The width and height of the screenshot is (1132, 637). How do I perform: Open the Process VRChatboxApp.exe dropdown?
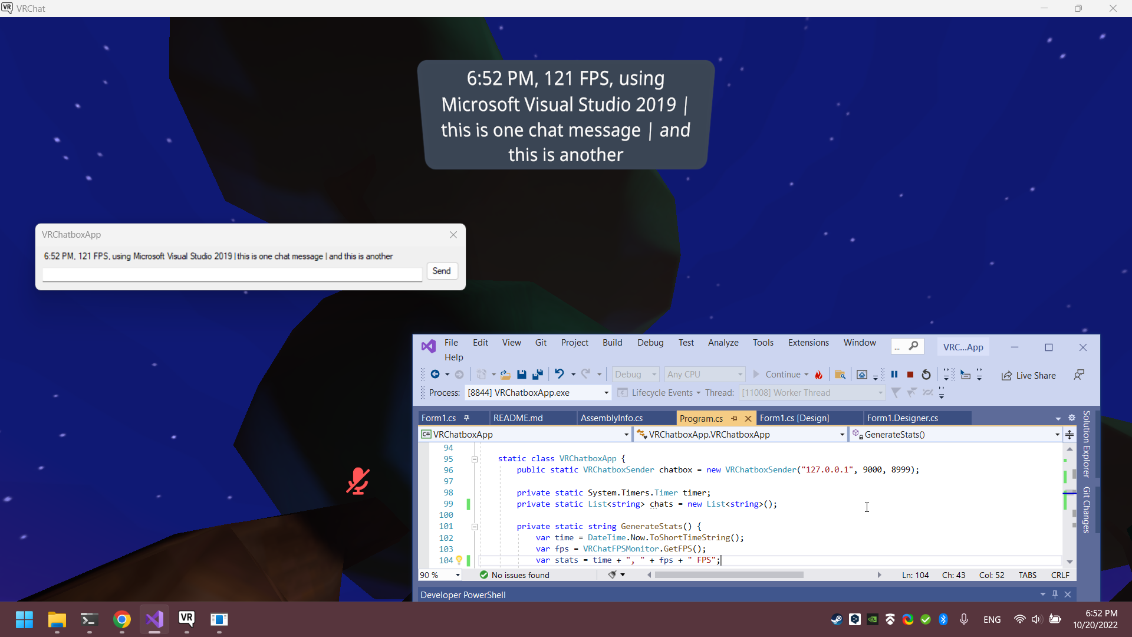coord(606,393)
